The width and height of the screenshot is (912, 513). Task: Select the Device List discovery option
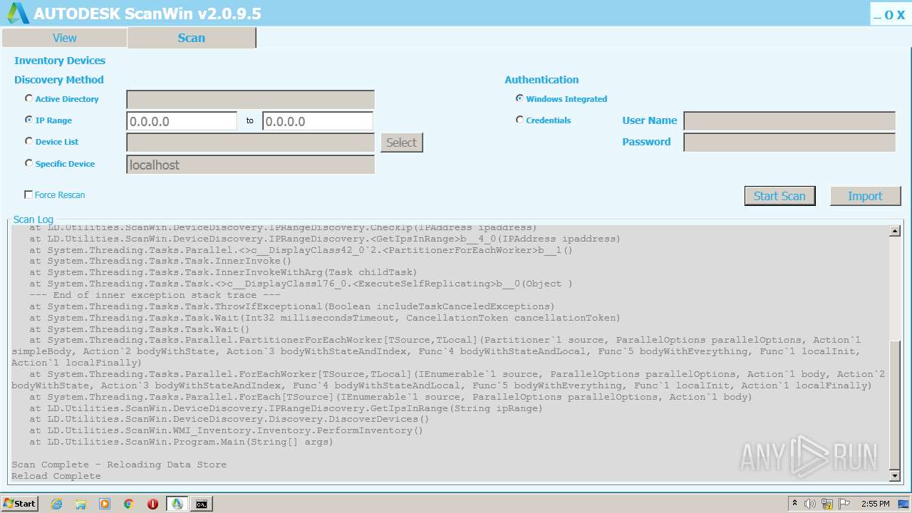coord(28,141)
